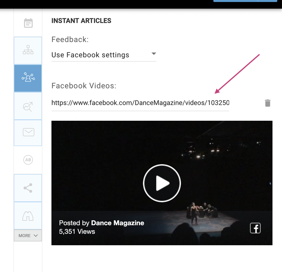
Task: Open the AB testing sidebar icon
Action: pyautogui.click(x=28, y=160)
